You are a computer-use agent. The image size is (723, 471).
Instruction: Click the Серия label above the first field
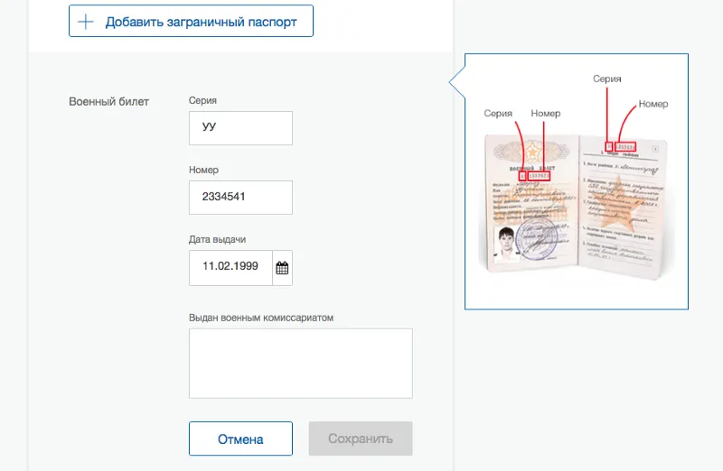202,100
